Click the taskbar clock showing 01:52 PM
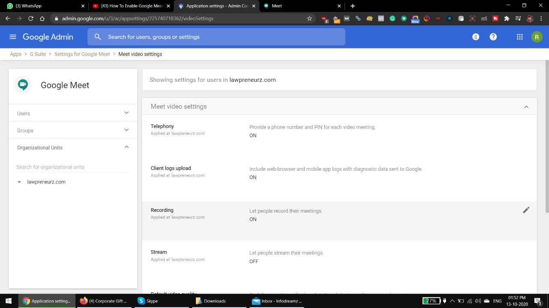 click(517, 301)
